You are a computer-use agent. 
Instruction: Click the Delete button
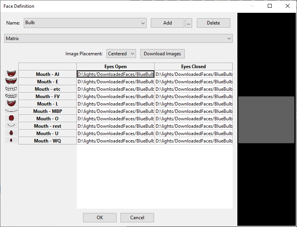tap(213, 23)
